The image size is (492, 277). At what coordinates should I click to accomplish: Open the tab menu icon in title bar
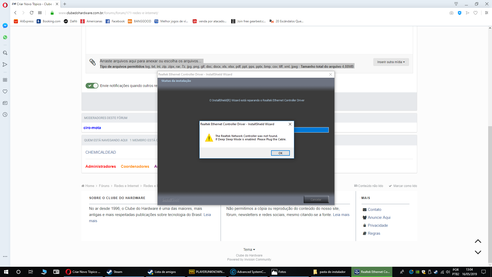click(x=456, y=4)
